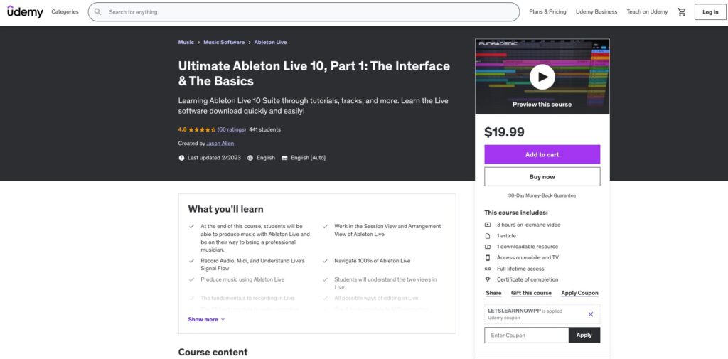Remove the LETSLEARNNOWPP coupon with X icon
728x359 pixels.
point(590,314)
